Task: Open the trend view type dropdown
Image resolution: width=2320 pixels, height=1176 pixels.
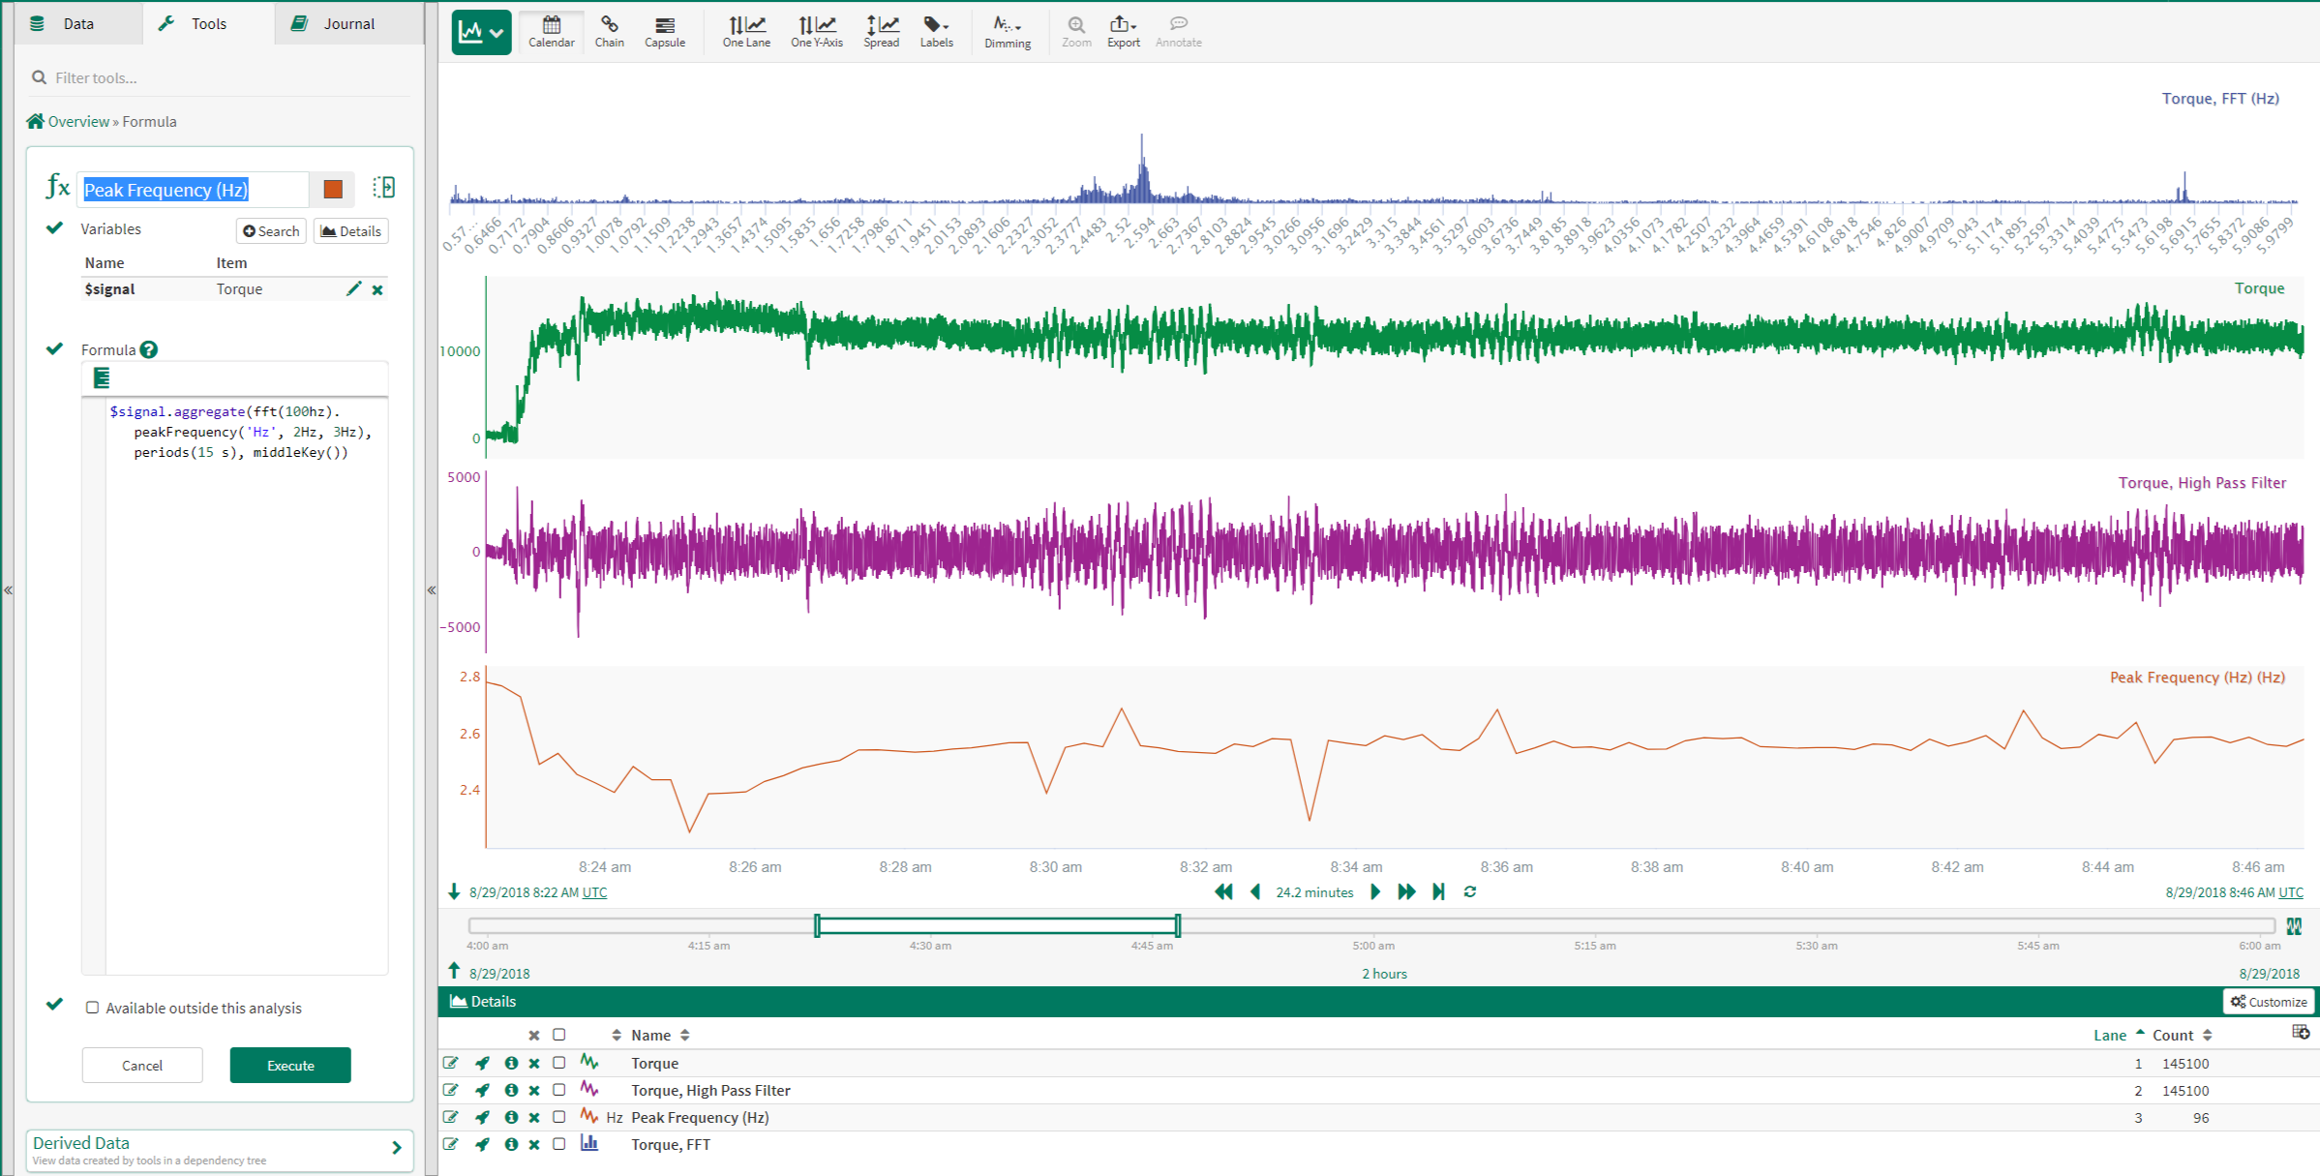Action: (481, 32)
